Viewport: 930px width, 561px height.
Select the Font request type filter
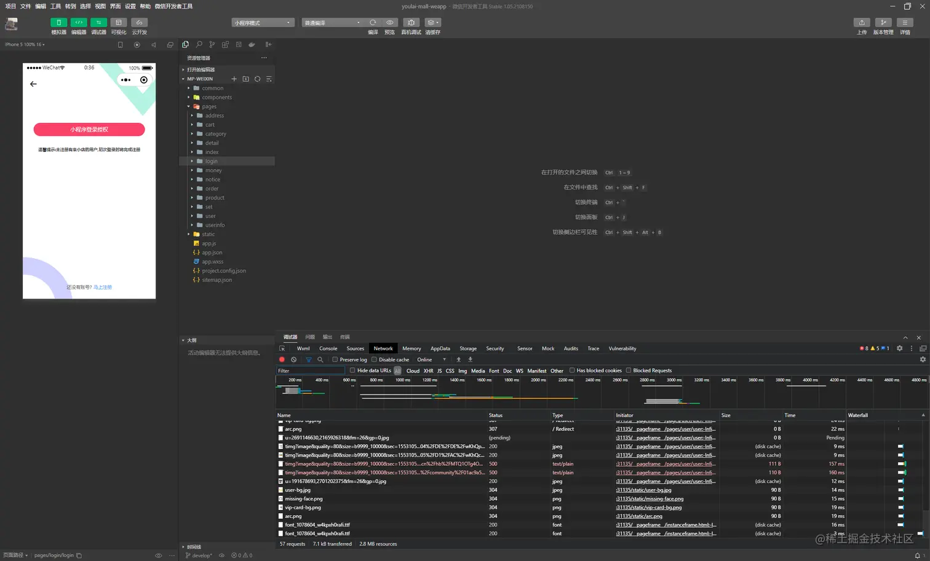[494, 371]
